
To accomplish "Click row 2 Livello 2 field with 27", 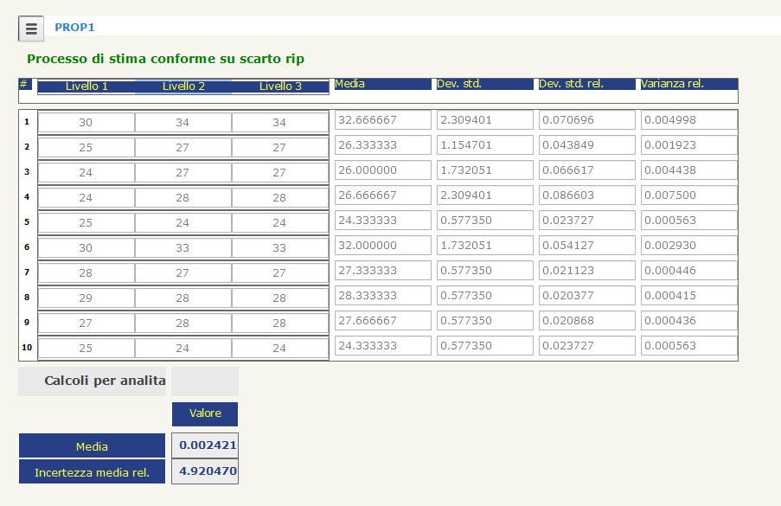I will tap(183, 148).
